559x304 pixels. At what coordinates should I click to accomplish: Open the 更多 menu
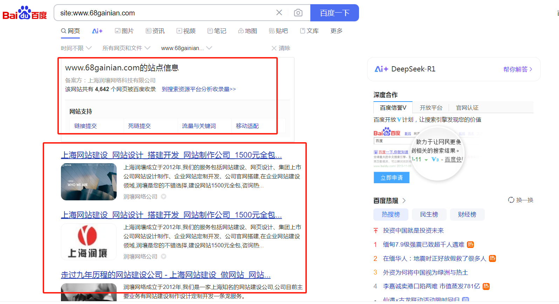(336, 31)
